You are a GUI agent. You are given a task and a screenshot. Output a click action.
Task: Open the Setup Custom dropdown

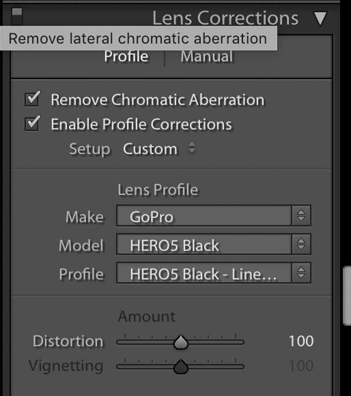pos(150,149)
